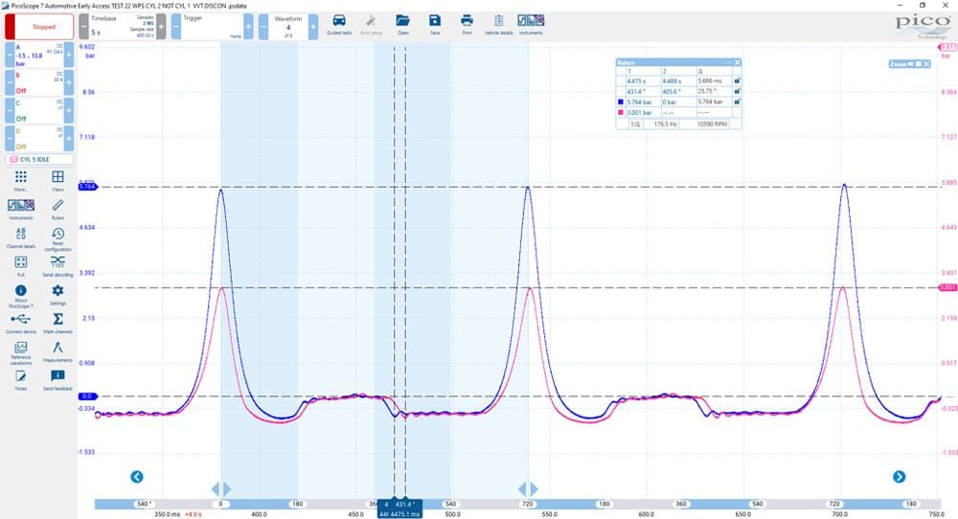Click blue channel color swatch in Rulers
The height and width of the screenshot is (519, 958).
point(622,102)
